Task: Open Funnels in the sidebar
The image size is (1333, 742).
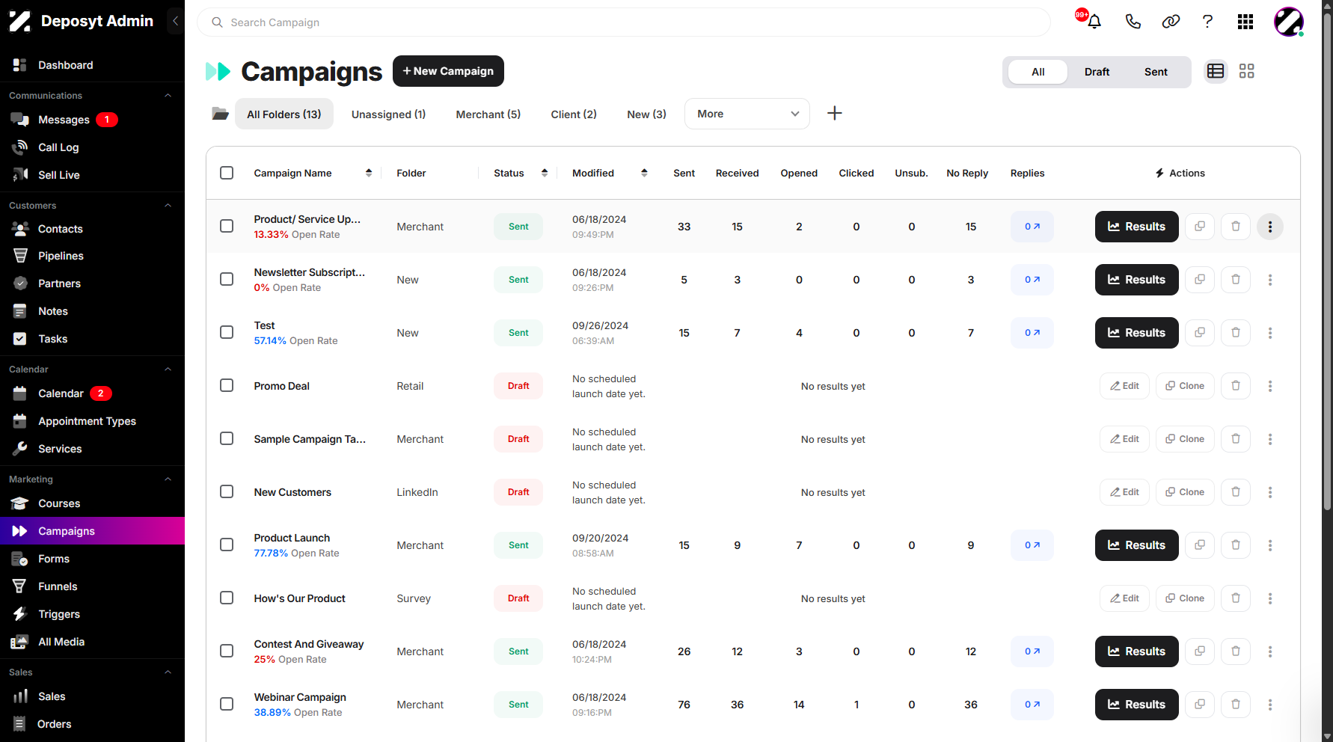Action: [58, 586]
